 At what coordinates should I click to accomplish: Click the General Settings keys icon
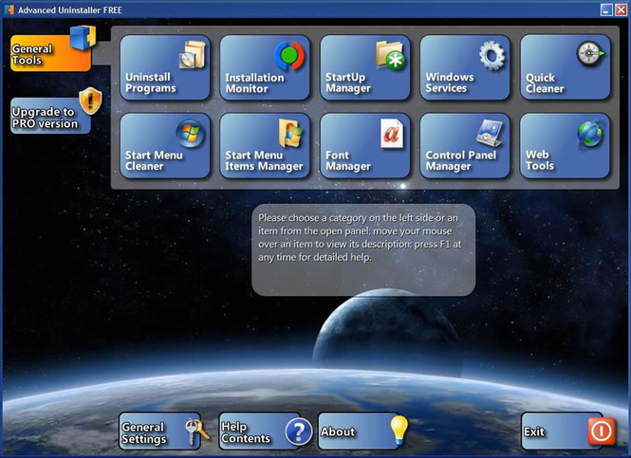pos(197,431)
